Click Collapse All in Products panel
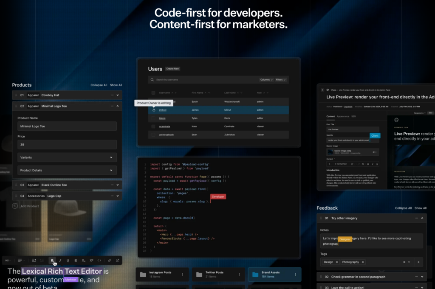Screen dimensions: 435x289 pyautogui.click(x=99, y=85)
